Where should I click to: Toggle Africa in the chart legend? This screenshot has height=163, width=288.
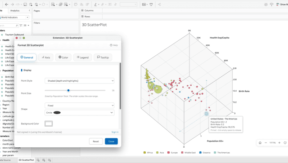148,153
